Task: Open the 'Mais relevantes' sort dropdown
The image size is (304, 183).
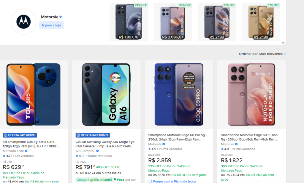Action: tap(272, 54)
